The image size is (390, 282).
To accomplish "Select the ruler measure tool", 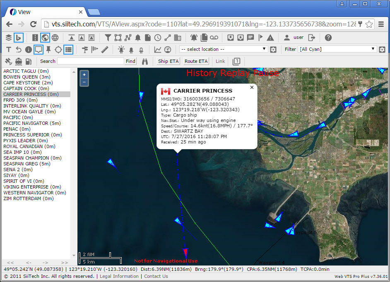I will pyautogui.click(x=104, y=50).
